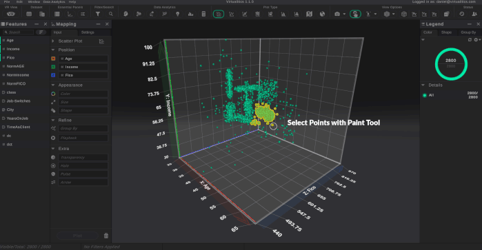Click the Legend refresh icon
482x250 pixels.
(470, 40)
